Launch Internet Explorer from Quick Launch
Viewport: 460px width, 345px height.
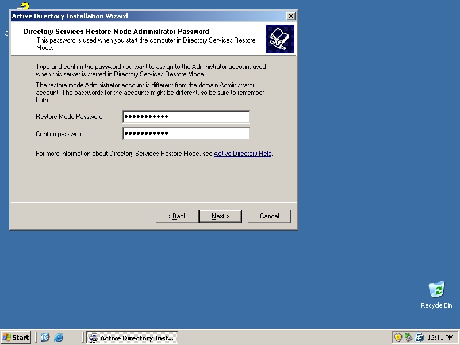(59, 338)
